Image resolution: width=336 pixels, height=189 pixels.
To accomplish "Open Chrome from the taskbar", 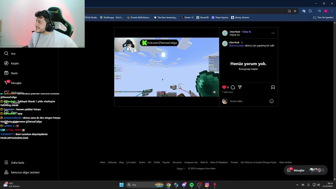I will [x=169, y=185].
